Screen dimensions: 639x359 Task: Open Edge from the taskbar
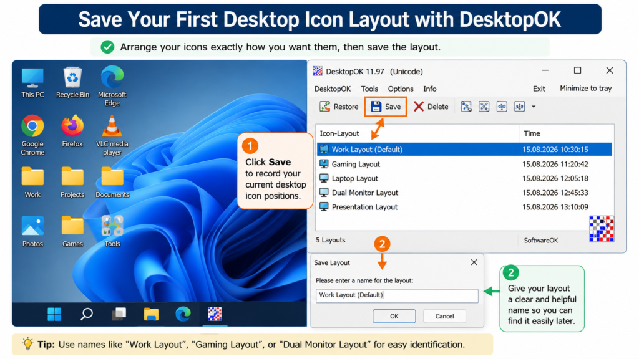click(183, 314)
